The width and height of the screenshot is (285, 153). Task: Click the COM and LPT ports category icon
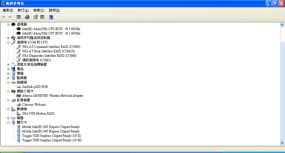(x=13, y=42)
